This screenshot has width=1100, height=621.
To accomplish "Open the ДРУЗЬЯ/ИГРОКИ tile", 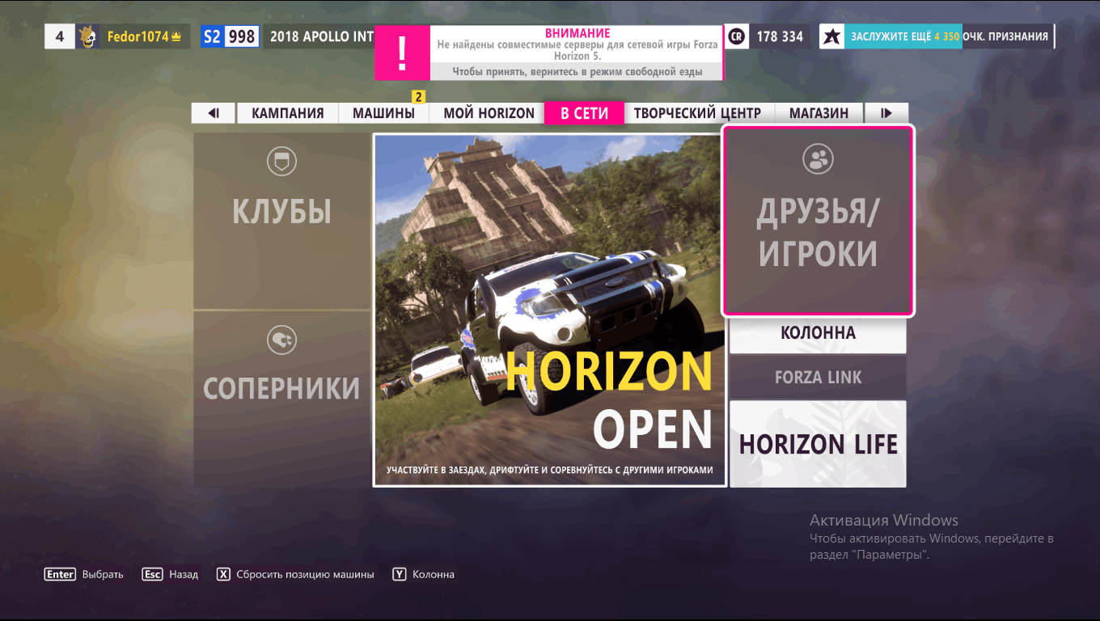I will click(x=818, y=221).
